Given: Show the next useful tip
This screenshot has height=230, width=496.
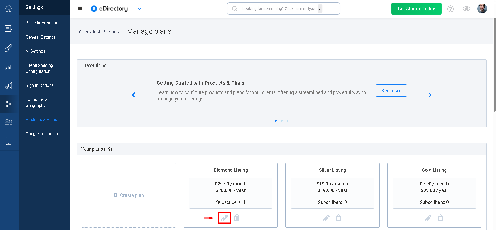Looking at the screenshot, I should (x=430, y=95).
